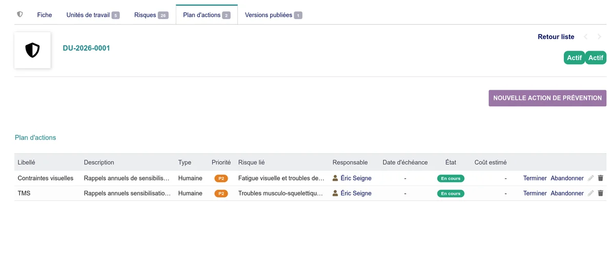Click Fatigue visuelle et troubles risk cell
Viewport: 615px width, 263px height.
[281, 178]
